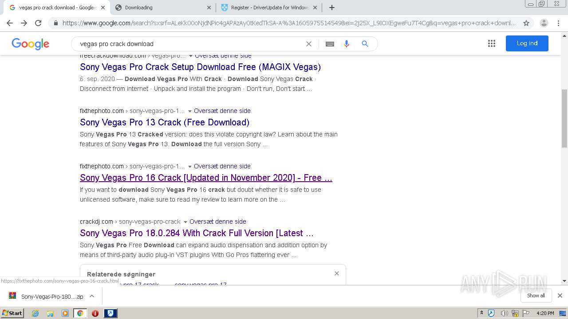Open Sony Vegas Pro 16 Crack result
568x319 pixels.
(206, 178)
